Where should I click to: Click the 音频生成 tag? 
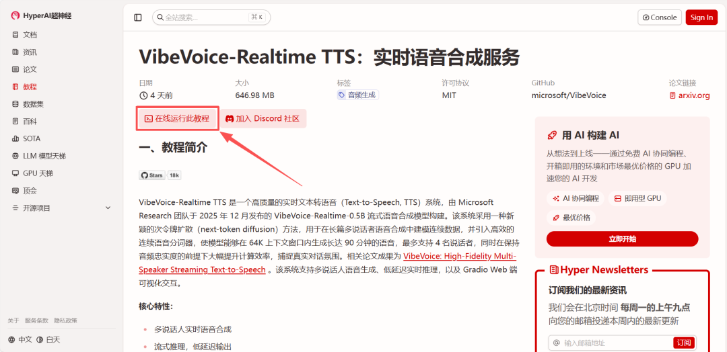tap(358, 95)
